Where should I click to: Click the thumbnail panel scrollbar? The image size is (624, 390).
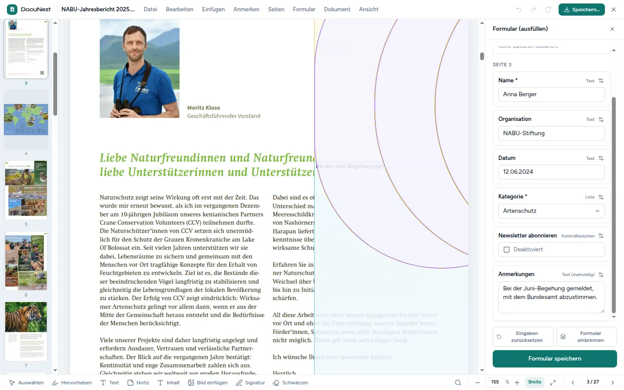[x=55, y=84]
